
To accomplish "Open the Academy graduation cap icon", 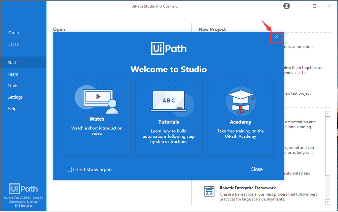I will (x=241, y=102).
